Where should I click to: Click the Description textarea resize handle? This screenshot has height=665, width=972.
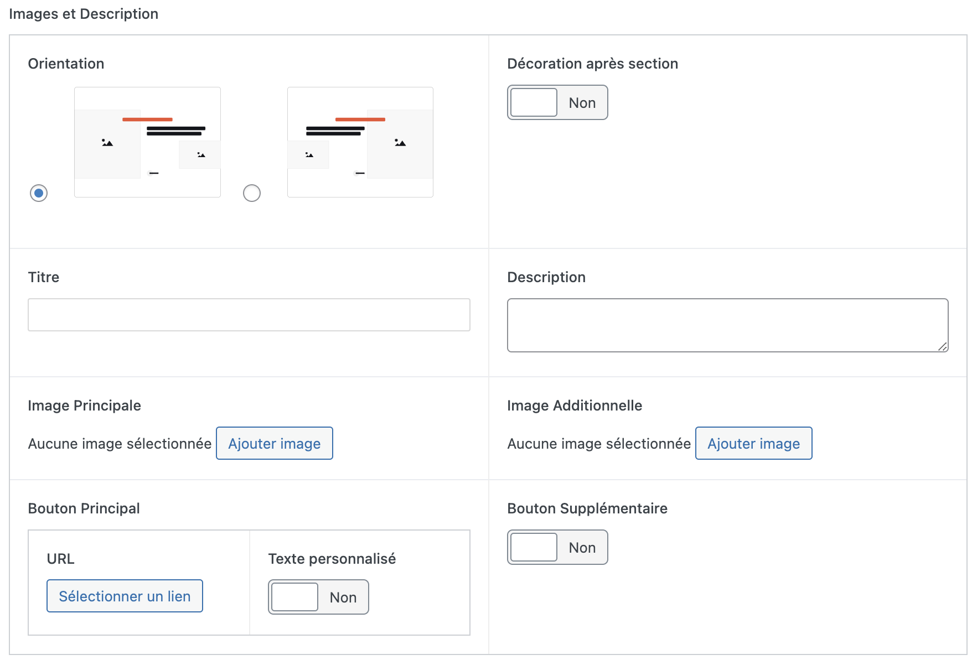pyautogui.click(x=942, y=346)
